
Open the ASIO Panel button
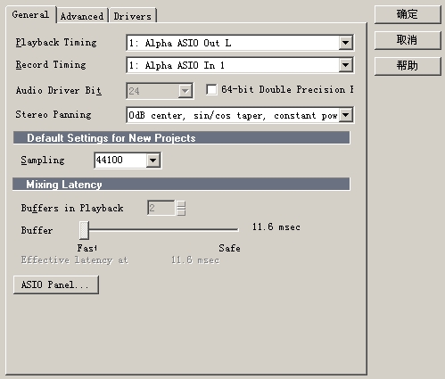coord(56,284)
